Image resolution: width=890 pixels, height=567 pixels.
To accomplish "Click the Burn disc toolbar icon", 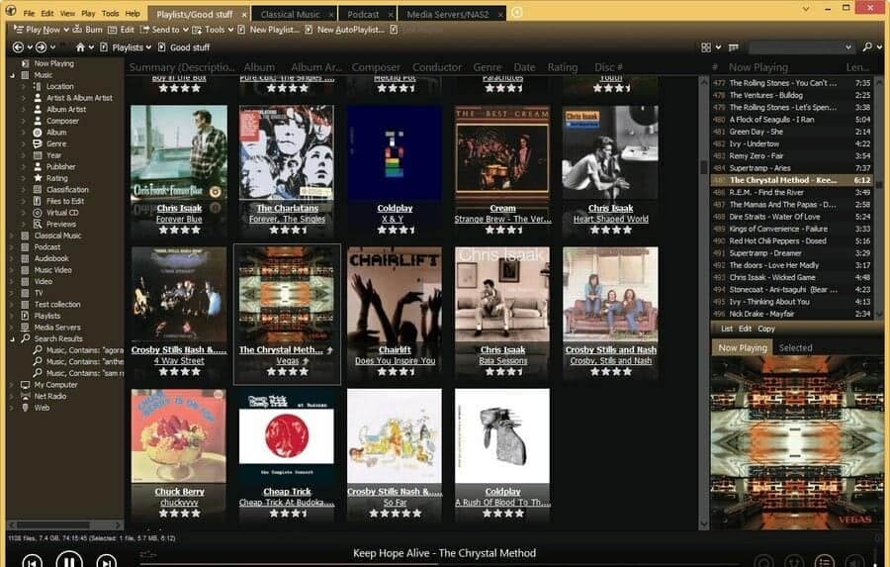I will (x=87, y=30).
